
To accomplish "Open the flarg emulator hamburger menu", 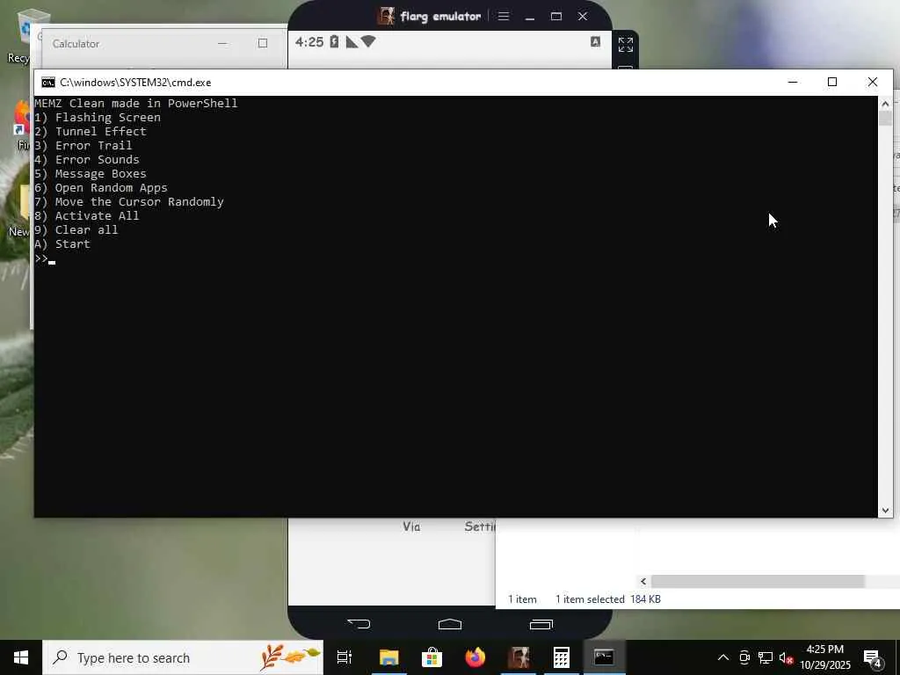I will coord(504,16).
